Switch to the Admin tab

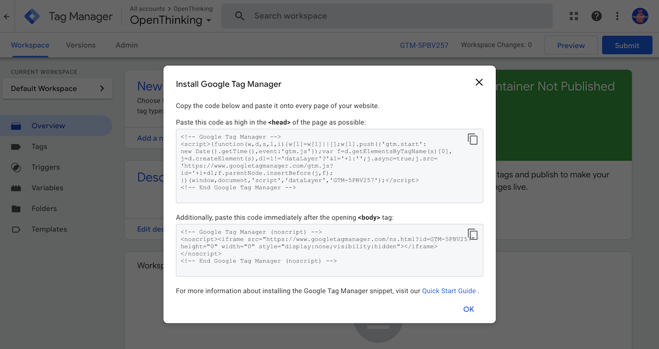click(x=126, y=45)
